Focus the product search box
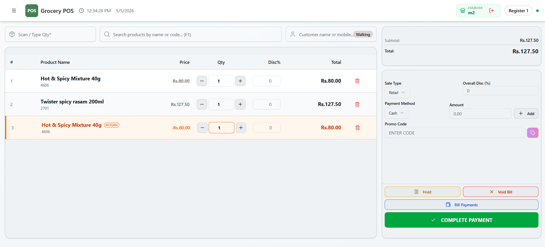The image size is (545, 247). [x=191, y=34]
